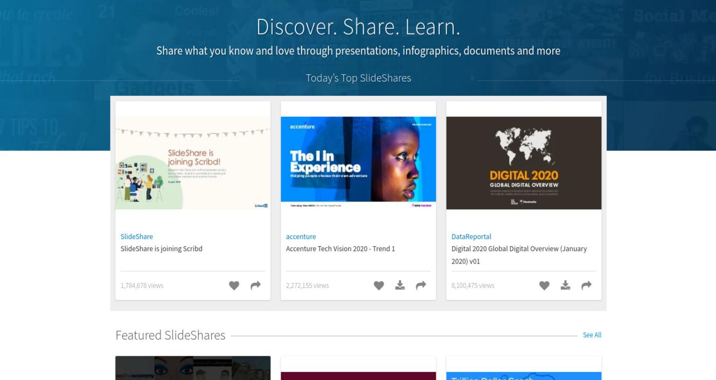
Task: Open the Digital 2020 world map thumbnail
Action: tap(524, 163)
